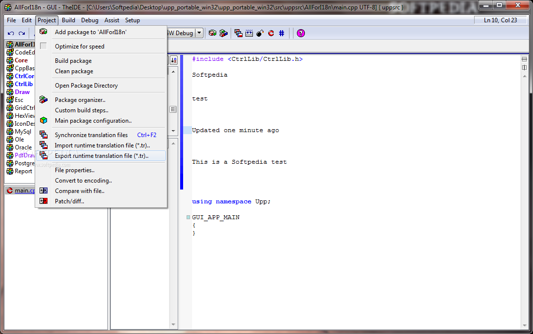This screenshot has width=533, height=334.
Task: Click the editor vertical scrollbar up arrow
Action: coord(525,76)
